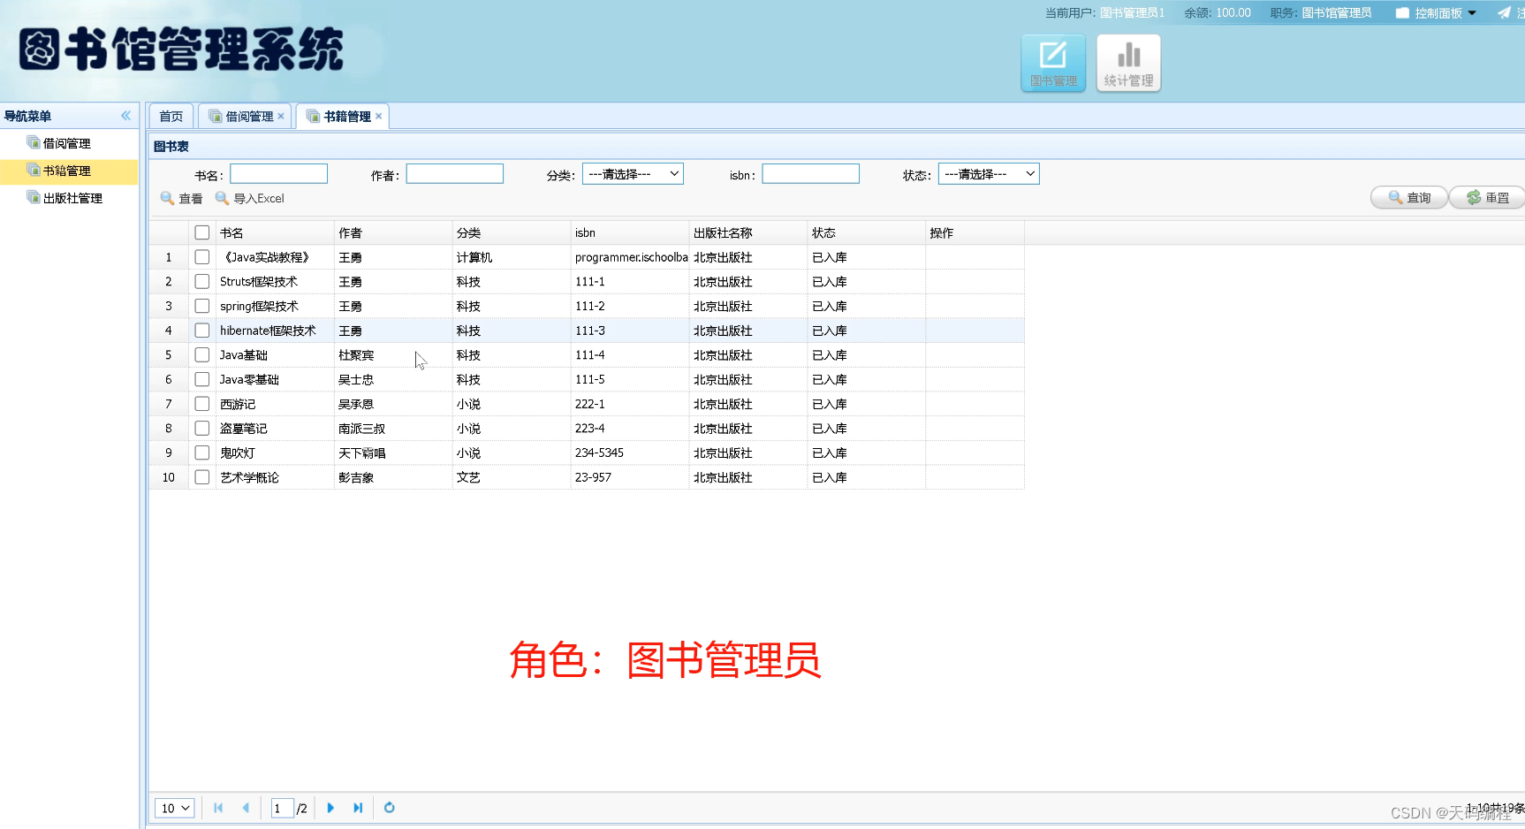Focus the 书名 input field

point(278,174)
